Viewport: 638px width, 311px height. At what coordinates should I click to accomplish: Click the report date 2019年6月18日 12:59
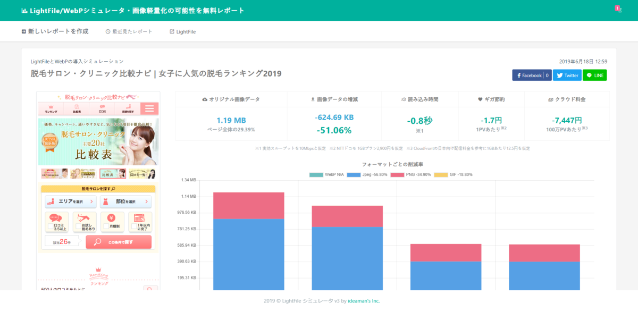pos(583,62)
